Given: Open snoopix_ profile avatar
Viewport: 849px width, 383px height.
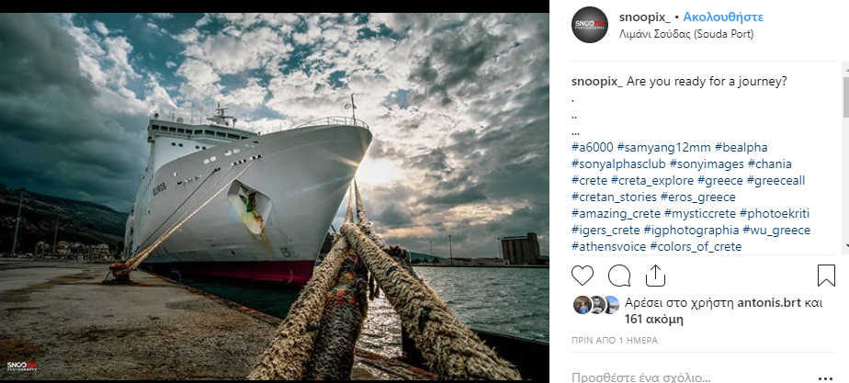Looking at the screenshot, I should coord(590,25).
